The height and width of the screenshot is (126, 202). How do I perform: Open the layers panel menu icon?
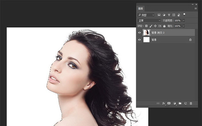pos(196,8)
